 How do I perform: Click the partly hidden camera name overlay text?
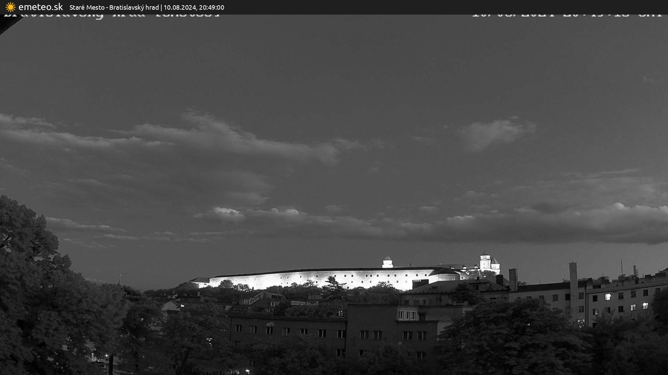click(111, 16)
